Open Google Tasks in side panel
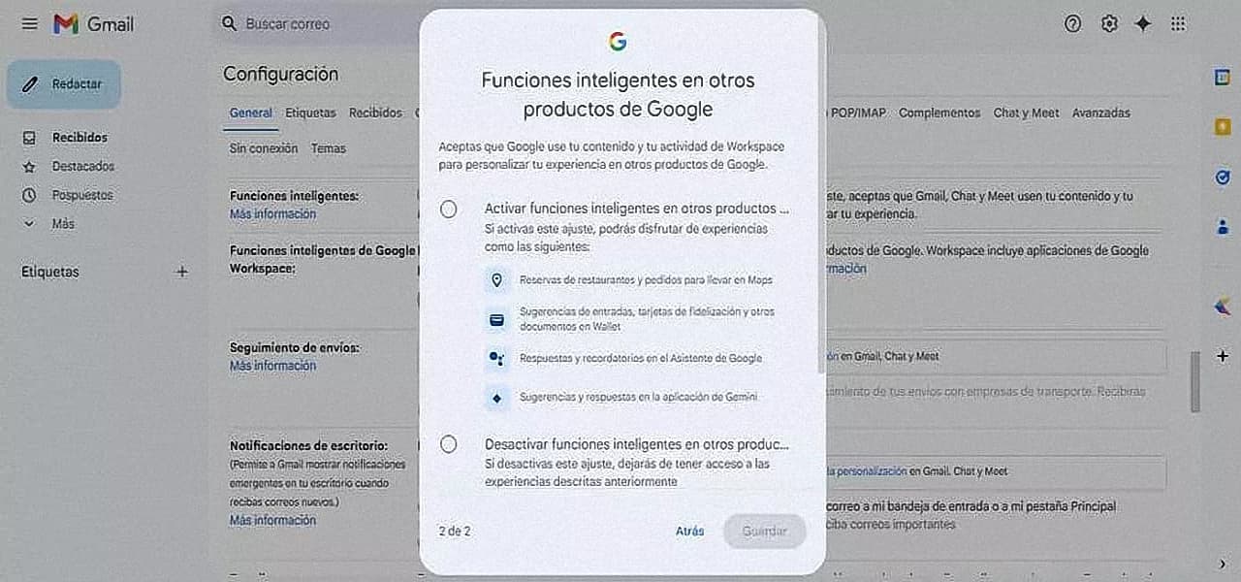Screen dimensions: 1241x582 coord(1222,177)
